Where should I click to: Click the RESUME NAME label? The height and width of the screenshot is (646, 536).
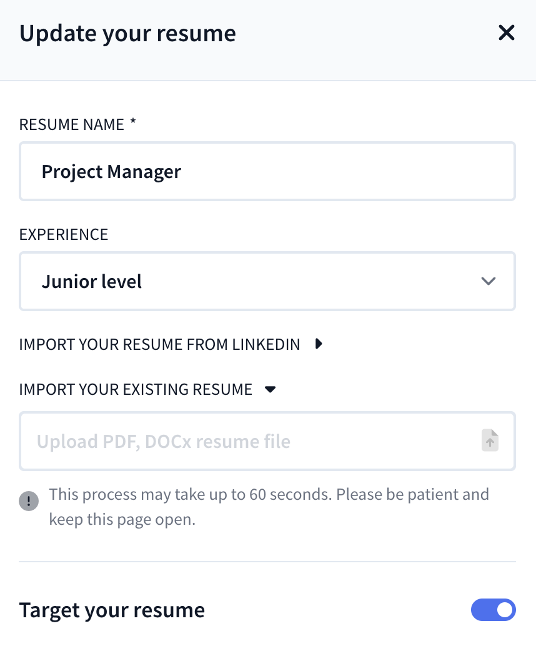click(72, 124)
